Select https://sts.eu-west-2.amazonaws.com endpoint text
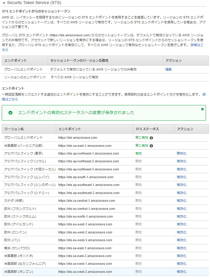 [x=85, y=232]
